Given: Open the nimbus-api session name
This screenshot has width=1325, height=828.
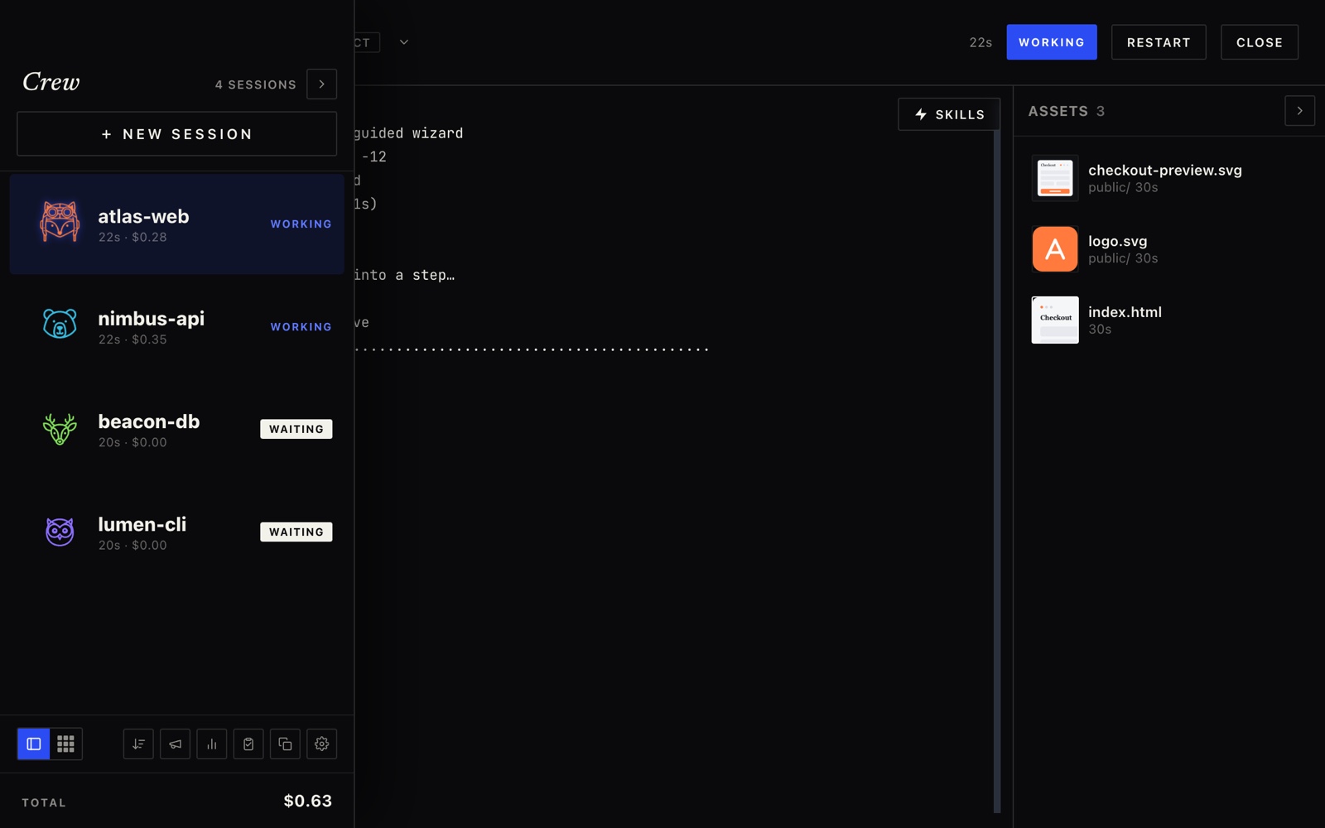Looking at the screenshot, I should pos(151,319).
